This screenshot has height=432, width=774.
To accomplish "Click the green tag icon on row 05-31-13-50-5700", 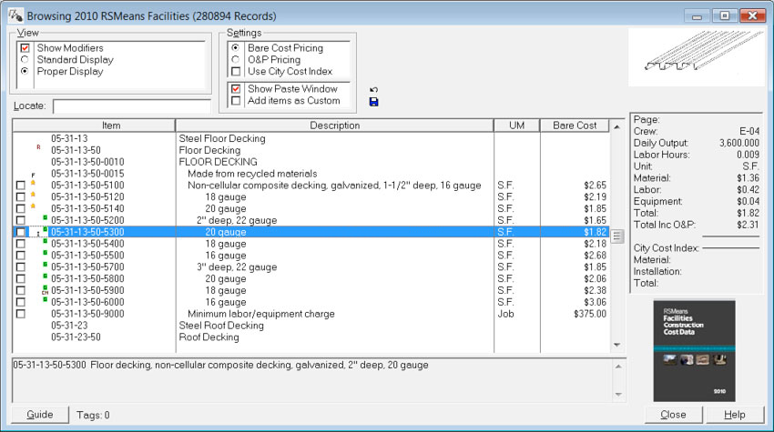I will coord(45,265).
